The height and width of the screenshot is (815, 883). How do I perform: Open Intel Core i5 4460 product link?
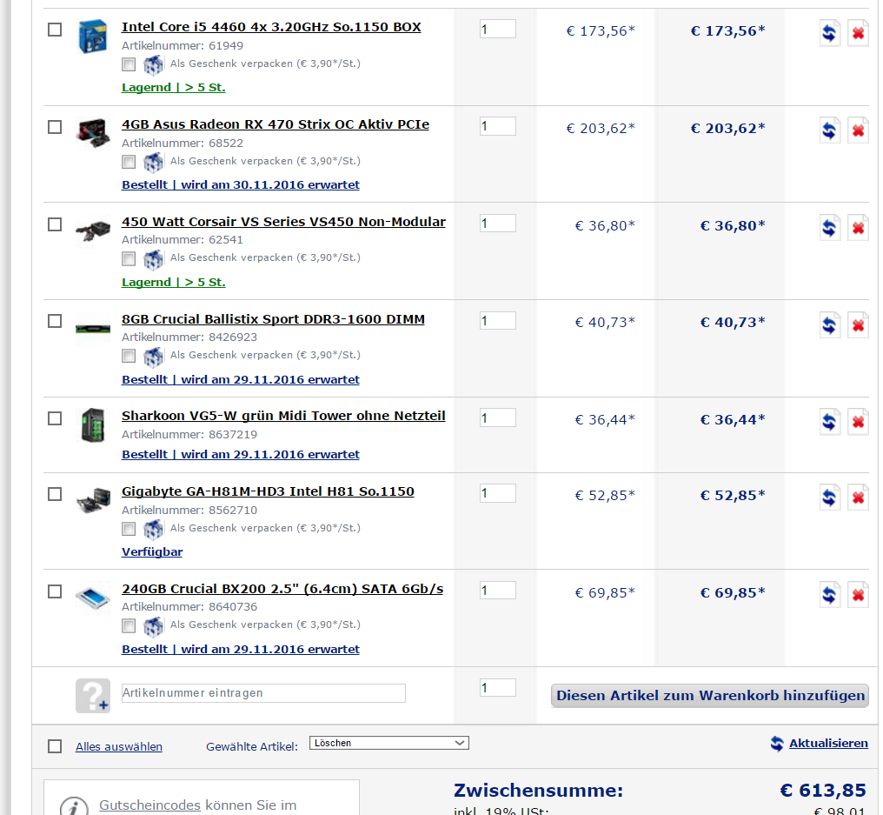271,27
